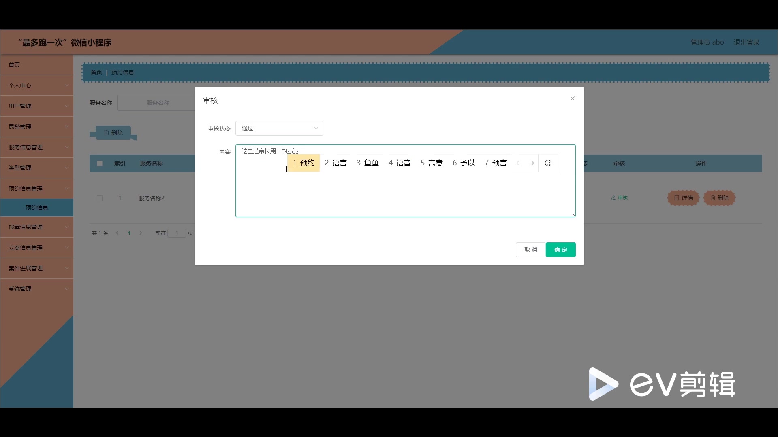
Task: Select the 预约信息 submenu item
Action: click(x=36, y=208)
